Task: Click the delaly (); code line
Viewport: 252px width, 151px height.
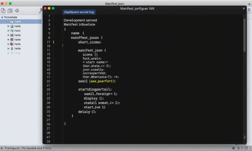Action: coord(87,112)
